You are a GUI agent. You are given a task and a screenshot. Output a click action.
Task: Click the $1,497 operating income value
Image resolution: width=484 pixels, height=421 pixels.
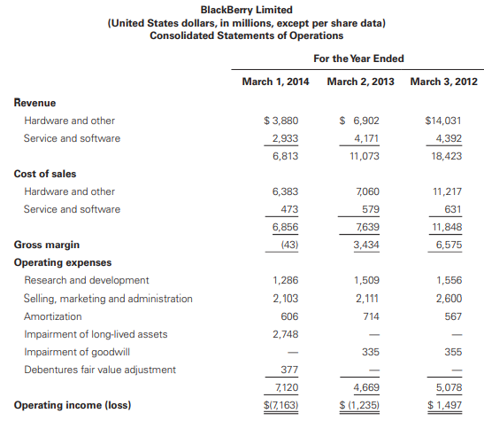pos(445,405)
